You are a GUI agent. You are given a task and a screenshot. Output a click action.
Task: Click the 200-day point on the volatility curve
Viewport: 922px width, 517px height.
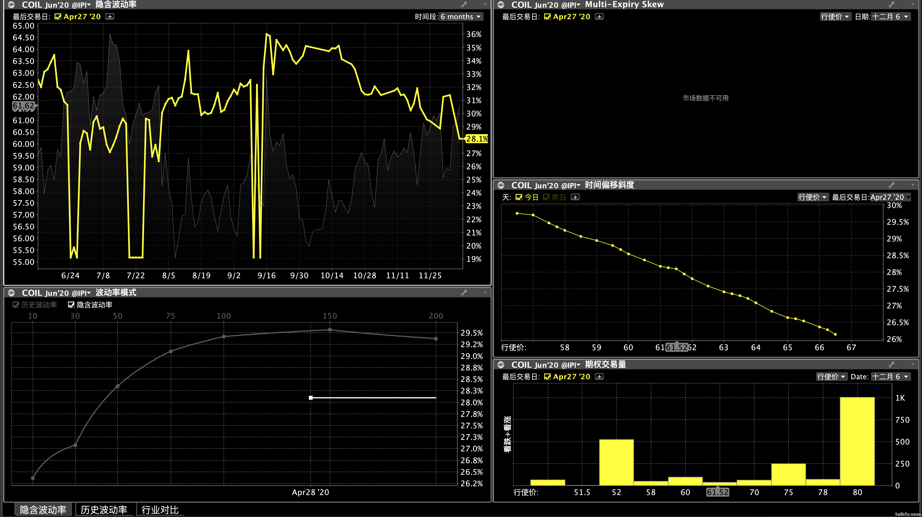[x=435, y=338]
